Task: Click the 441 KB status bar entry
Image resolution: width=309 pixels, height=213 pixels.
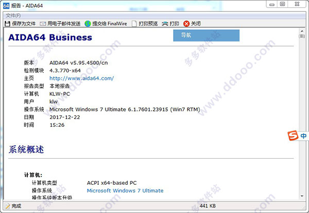Action: tap(208, 206)
